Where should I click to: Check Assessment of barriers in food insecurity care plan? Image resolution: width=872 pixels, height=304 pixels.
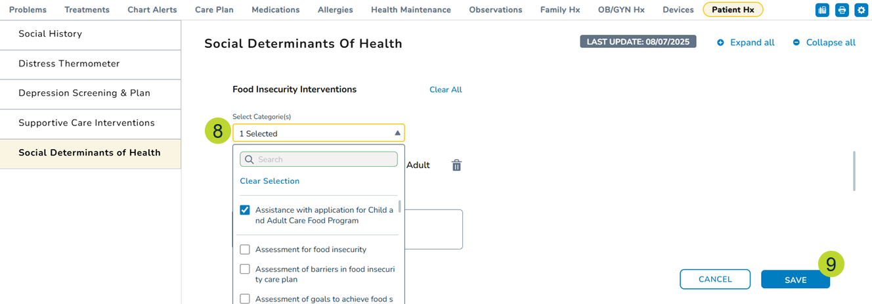[x=245, y=269]
